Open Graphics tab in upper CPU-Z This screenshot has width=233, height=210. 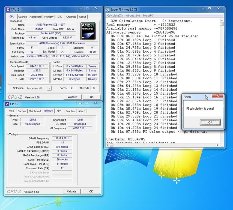(71, 17)
